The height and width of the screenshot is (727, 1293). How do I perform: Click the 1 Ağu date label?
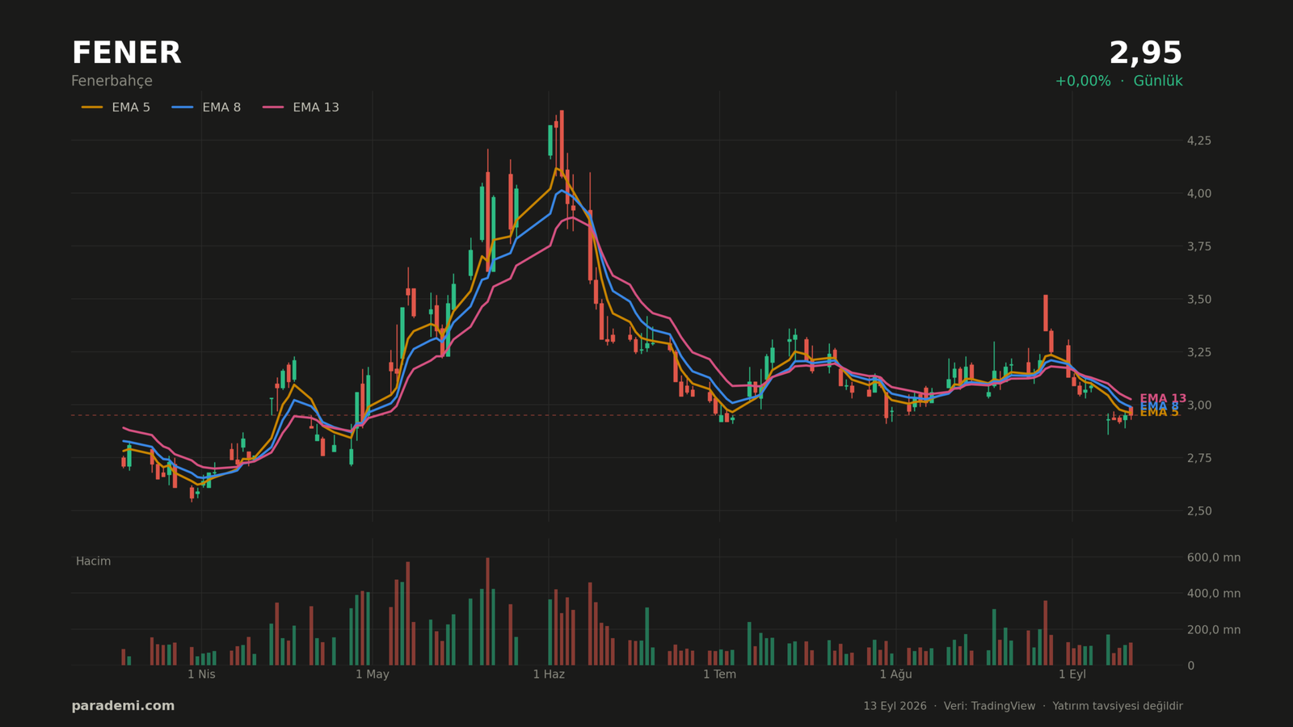point(895,674)
